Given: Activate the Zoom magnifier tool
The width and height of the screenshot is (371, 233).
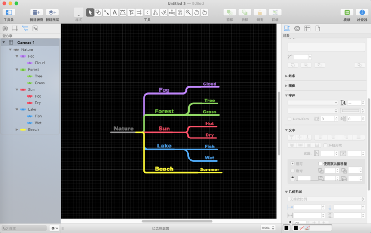Looking at the screenshot, I should (188, 12).
